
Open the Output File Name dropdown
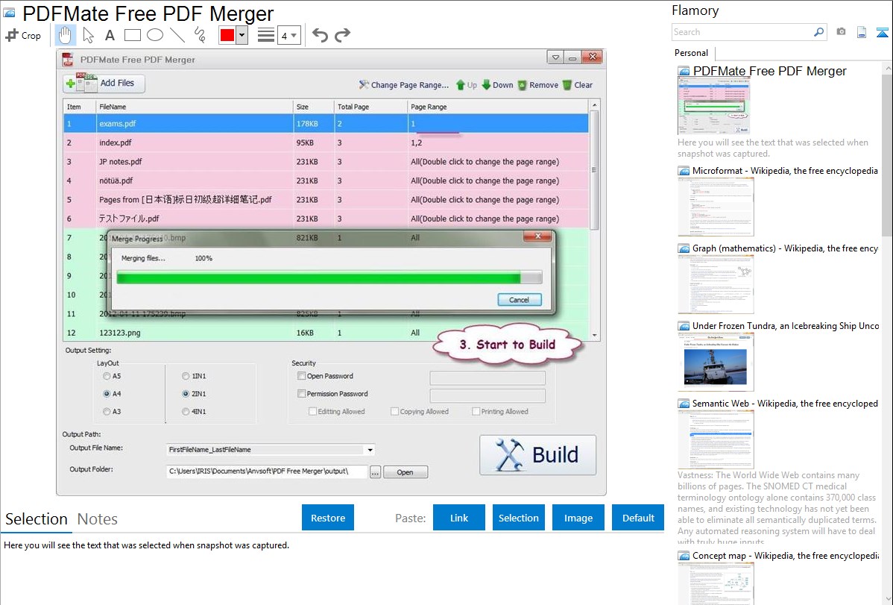click(370, 450)
